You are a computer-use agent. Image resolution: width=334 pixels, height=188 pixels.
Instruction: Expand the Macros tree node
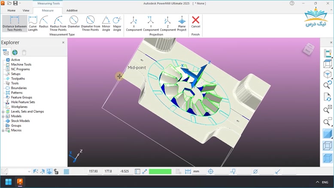click(3, 130)
